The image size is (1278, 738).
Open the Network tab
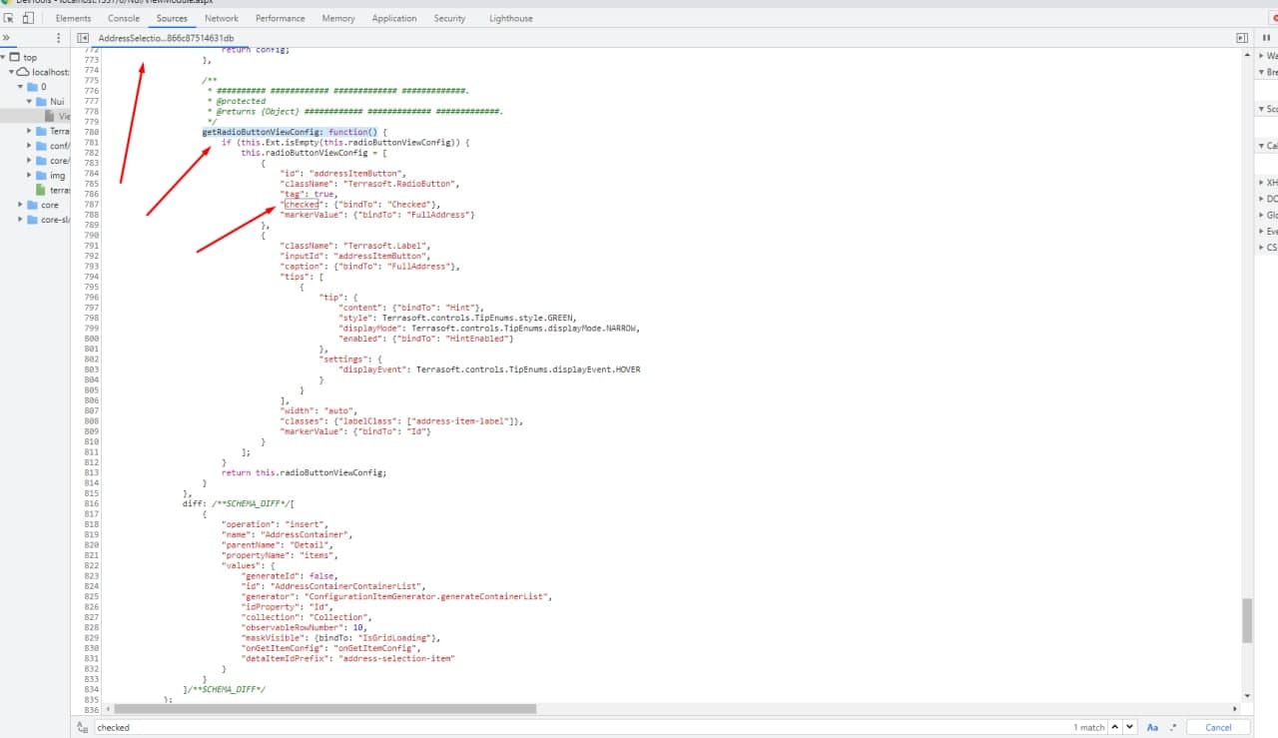[x=222, y=18]
